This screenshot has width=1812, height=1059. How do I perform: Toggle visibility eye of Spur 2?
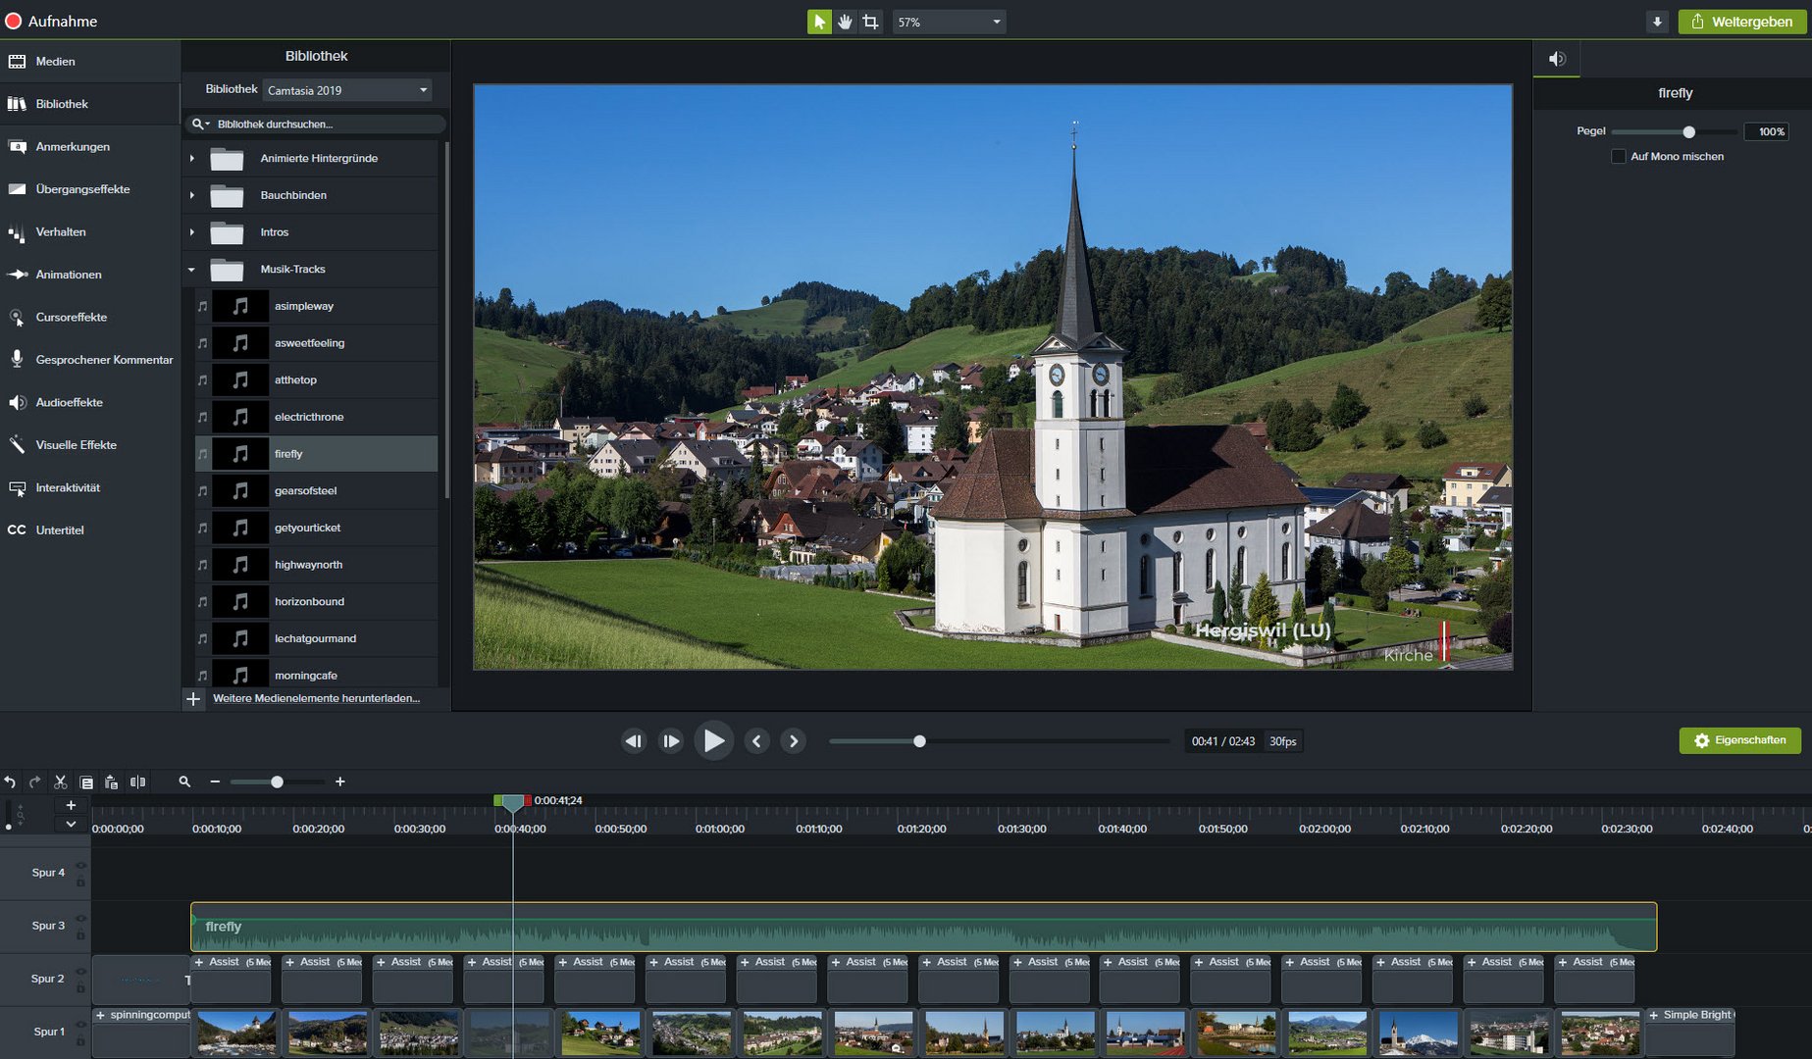pyautogui.click(x=81, y=971)
